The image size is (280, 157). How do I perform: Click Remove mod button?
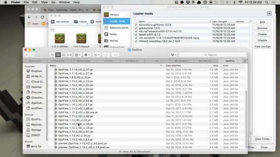262,28
